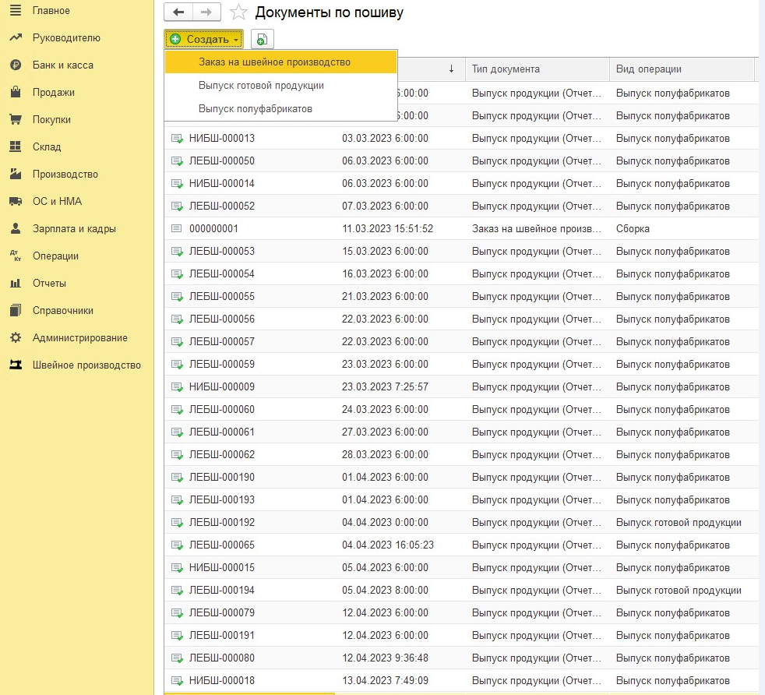Select document ЛЕБШ-000190
The width and height of the screenshot is (765, 695).
(222, 478)
